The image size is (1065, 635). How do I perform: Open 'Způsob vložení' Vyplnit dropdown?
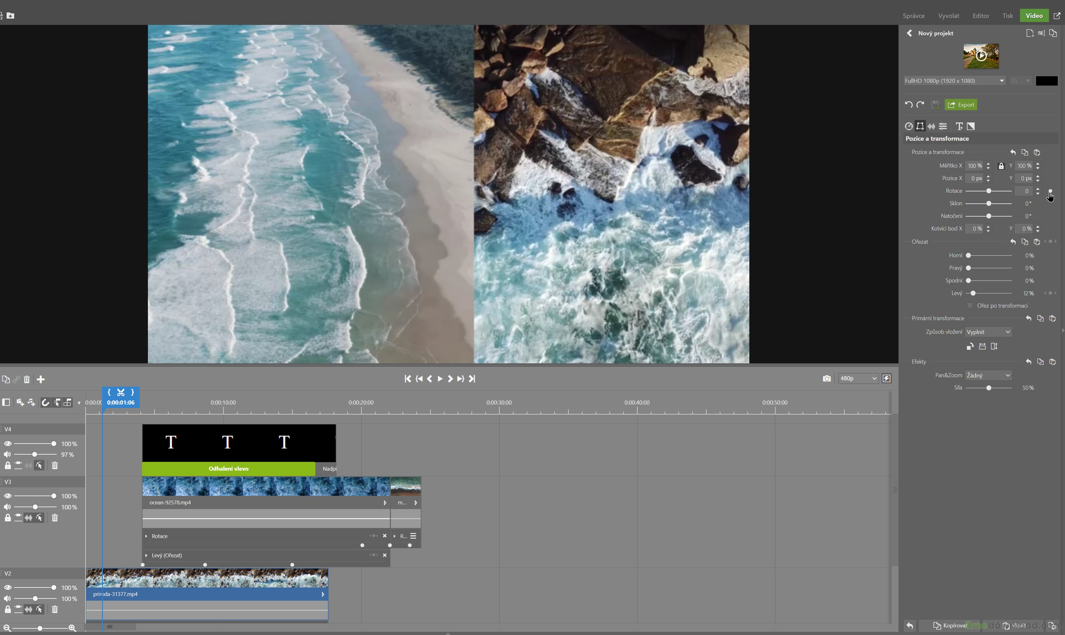988,332
